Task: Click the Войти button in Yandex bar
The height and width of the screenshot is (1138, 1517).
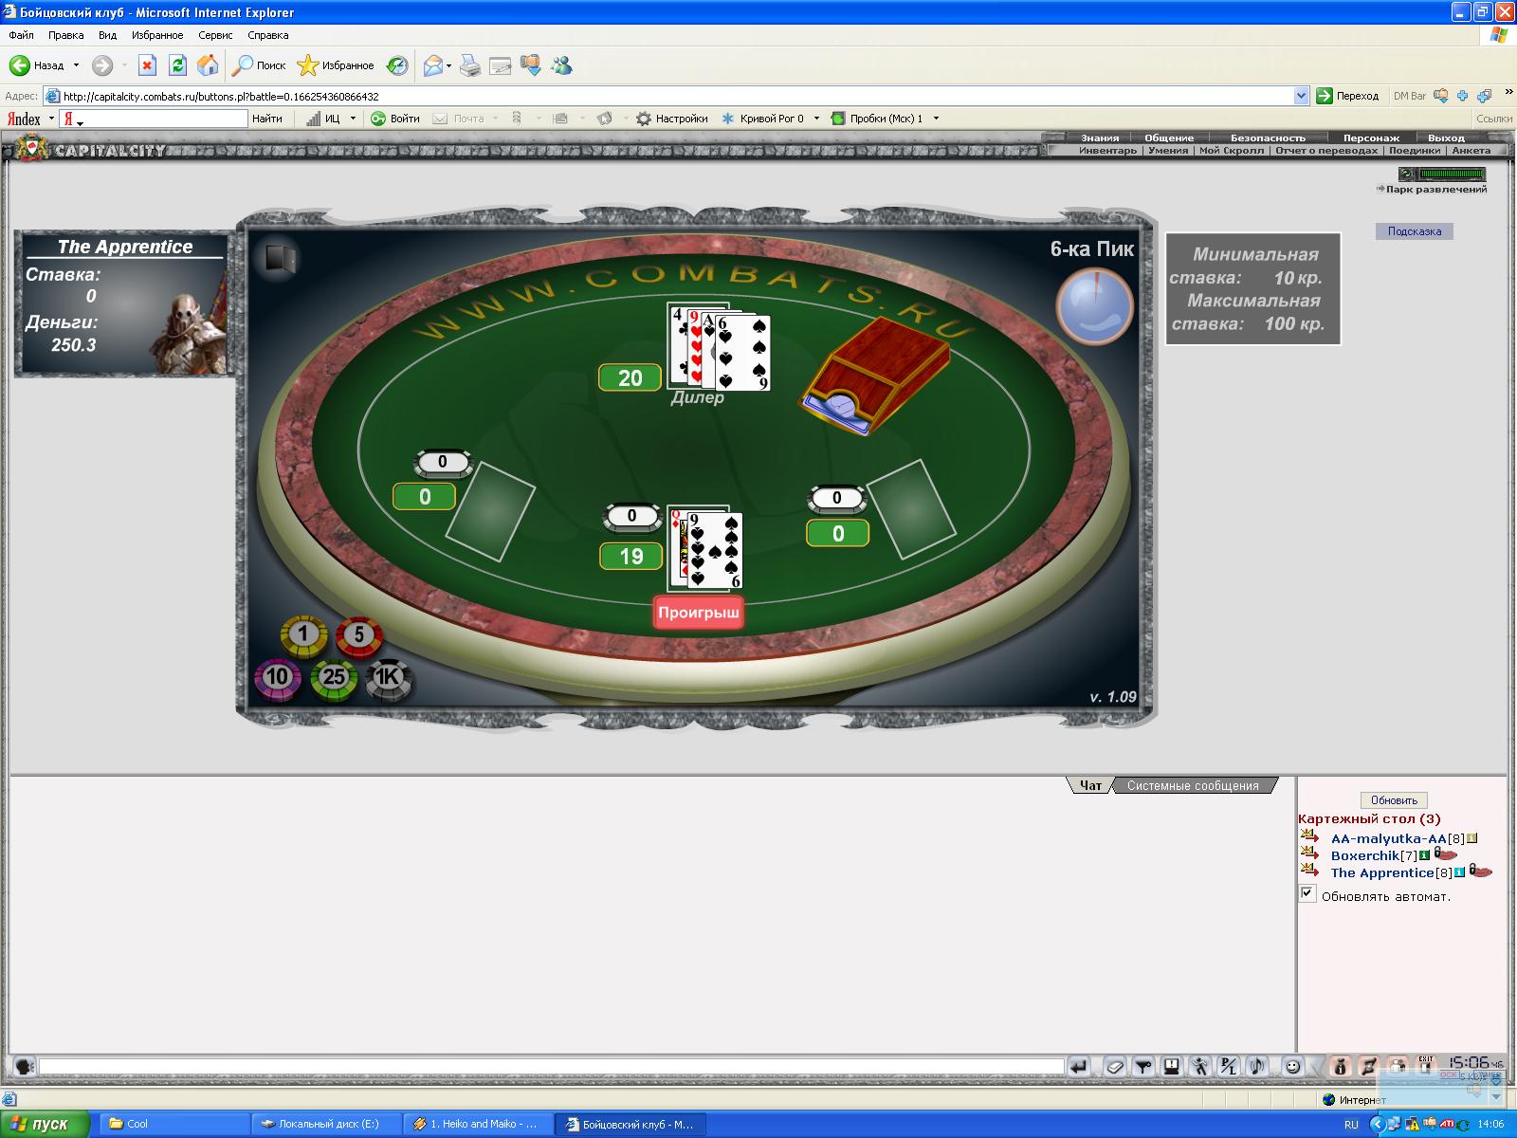Action: pyautogui.click(x=395, y=119)
